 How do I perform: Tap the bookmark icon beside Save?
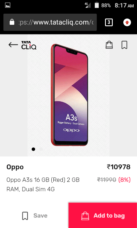coord(25,216)
